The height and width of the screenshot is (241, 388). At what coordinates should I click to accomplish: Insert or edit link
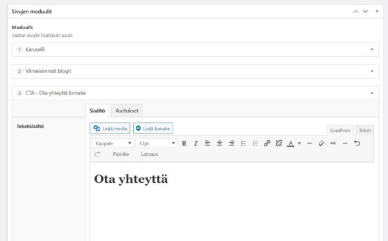point(267,143)
